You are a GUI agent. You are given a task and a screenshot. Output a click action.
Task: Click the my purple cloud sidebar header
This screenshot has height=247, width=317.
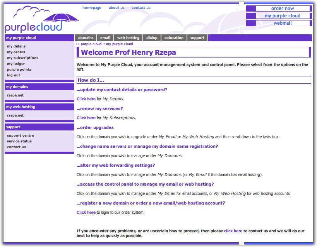pos(39,38)
